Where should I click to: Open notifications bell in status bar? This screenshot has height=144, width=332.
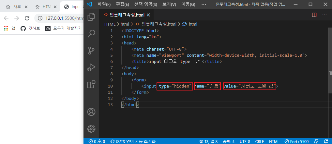[326, 141]
